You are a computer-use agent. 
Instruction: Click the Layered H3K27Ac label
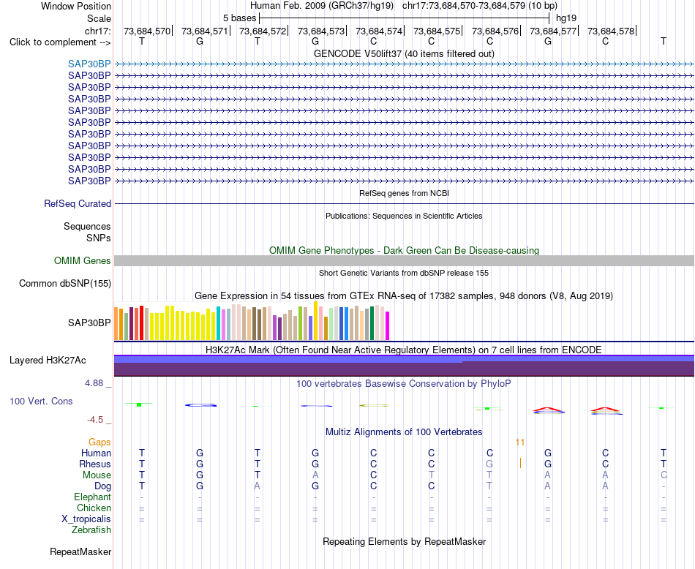pos(48,361)
